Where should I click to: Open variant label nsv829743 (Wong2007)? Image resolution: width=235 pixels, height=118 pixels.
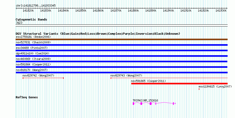point(126,75)
